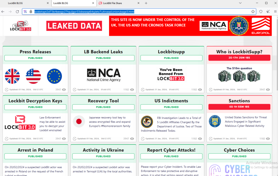
Task: Click PUBLISHED under Press Releases
Action: click(x=35, y=58)
